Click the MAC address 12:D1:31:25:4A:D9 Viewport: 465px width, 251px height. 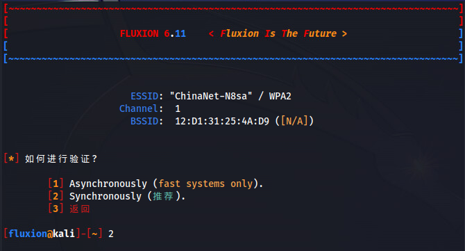pyautogui.click(x=222, y=121)
